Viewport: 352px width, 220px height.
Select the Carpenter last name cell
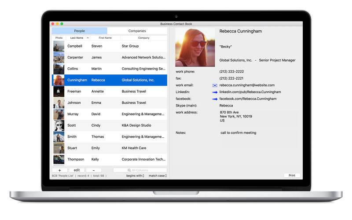[75, 58]
